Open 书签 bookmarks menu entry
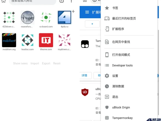162x121 pixels. coord(129,8)
